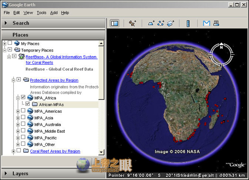
Task: Open the Tools menu
Action: click(41, 13)
